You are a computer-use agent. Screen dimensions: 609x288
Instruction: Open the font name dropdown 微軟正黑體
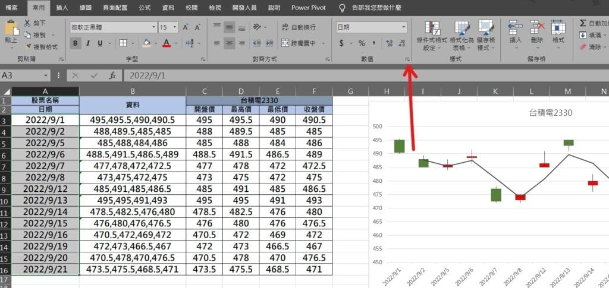154,27
